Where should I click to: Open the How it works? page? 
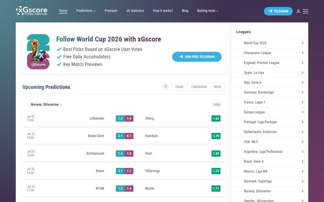pyautogui.click(x=163, y=11)
